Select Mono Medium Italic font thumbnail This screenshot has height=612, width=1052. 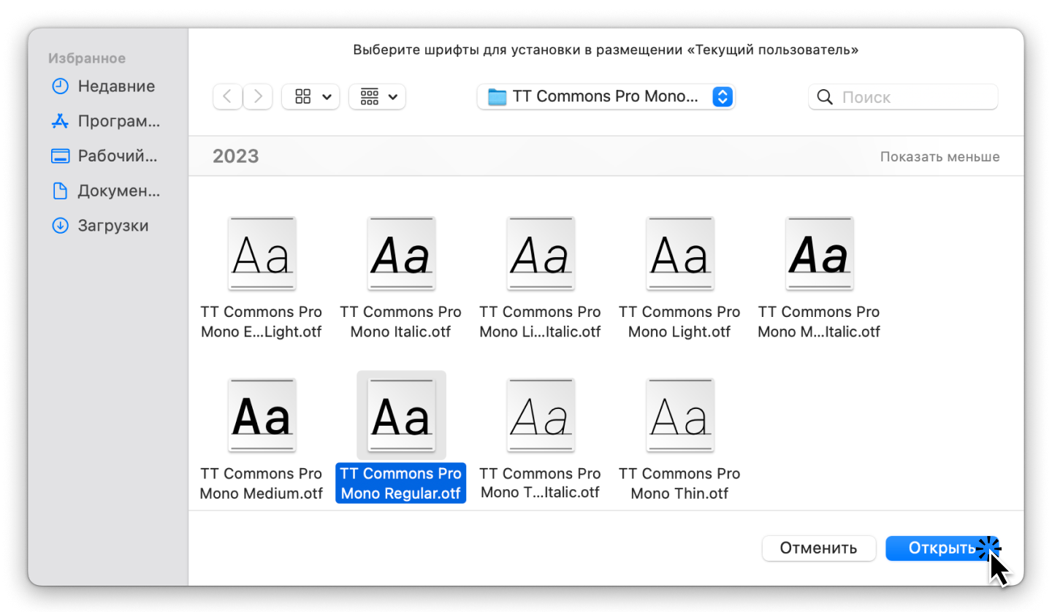pos(819,253)
